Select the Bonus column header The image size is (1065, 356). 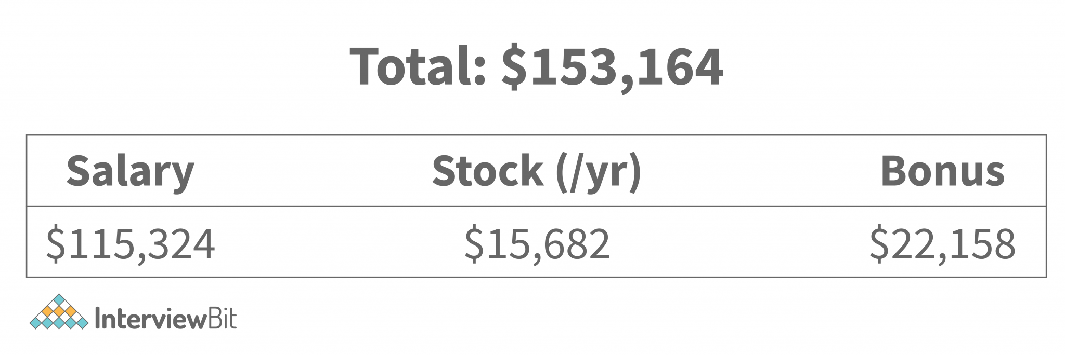tap(942, 171)
